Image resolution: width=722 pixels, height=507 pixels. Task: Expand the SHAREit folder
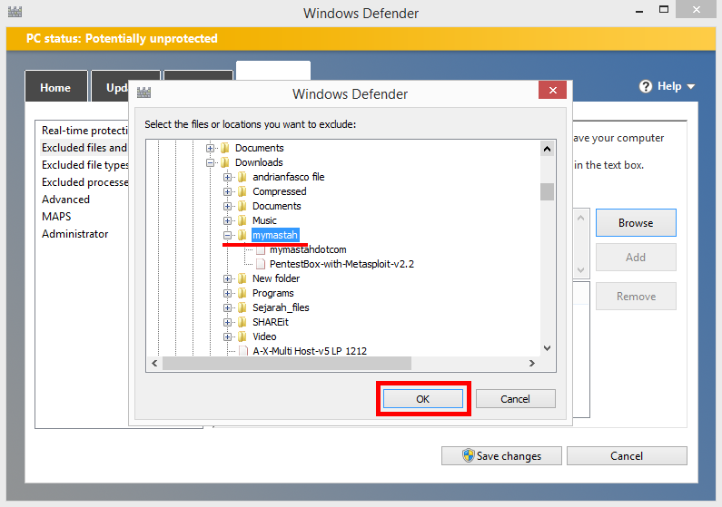[227, 322]
